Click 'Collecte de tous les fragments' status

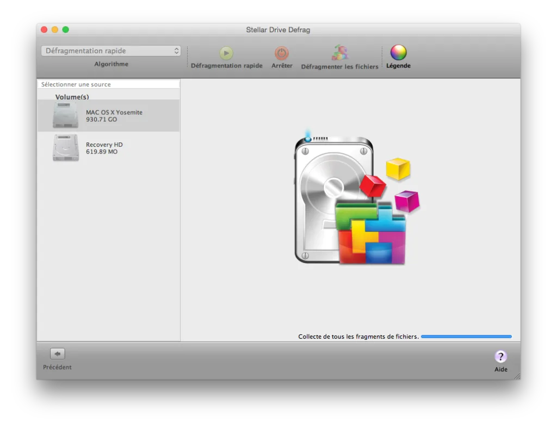pos(358,337)
